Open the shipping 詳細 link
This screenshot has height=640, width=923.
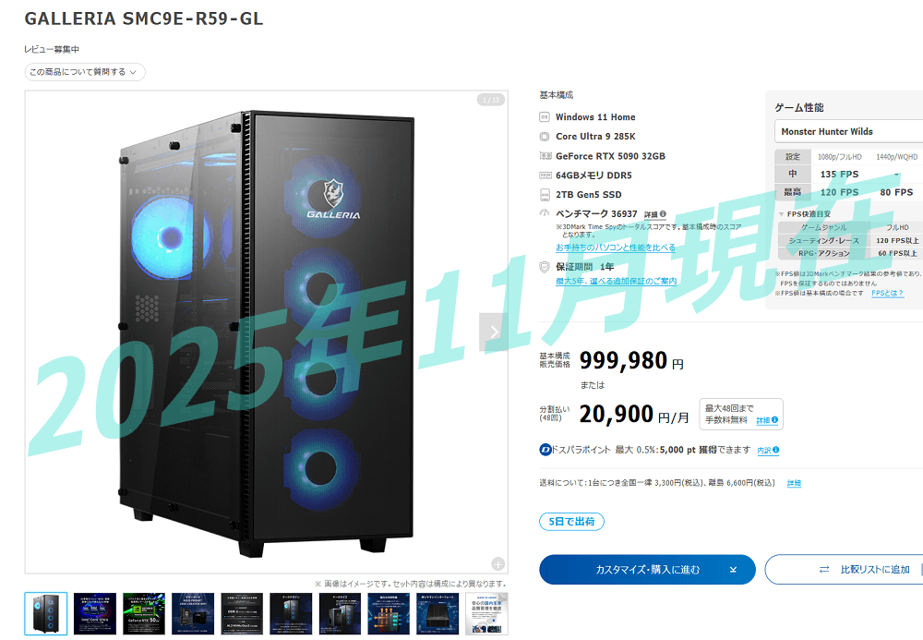[x=794, y=483]
